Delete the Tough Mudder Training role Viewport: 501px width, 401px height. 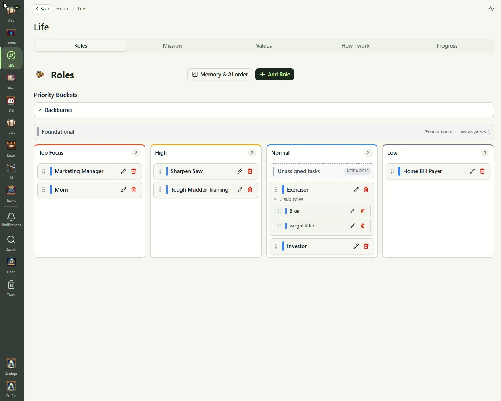pyautogui.click(x=250, y=189)
